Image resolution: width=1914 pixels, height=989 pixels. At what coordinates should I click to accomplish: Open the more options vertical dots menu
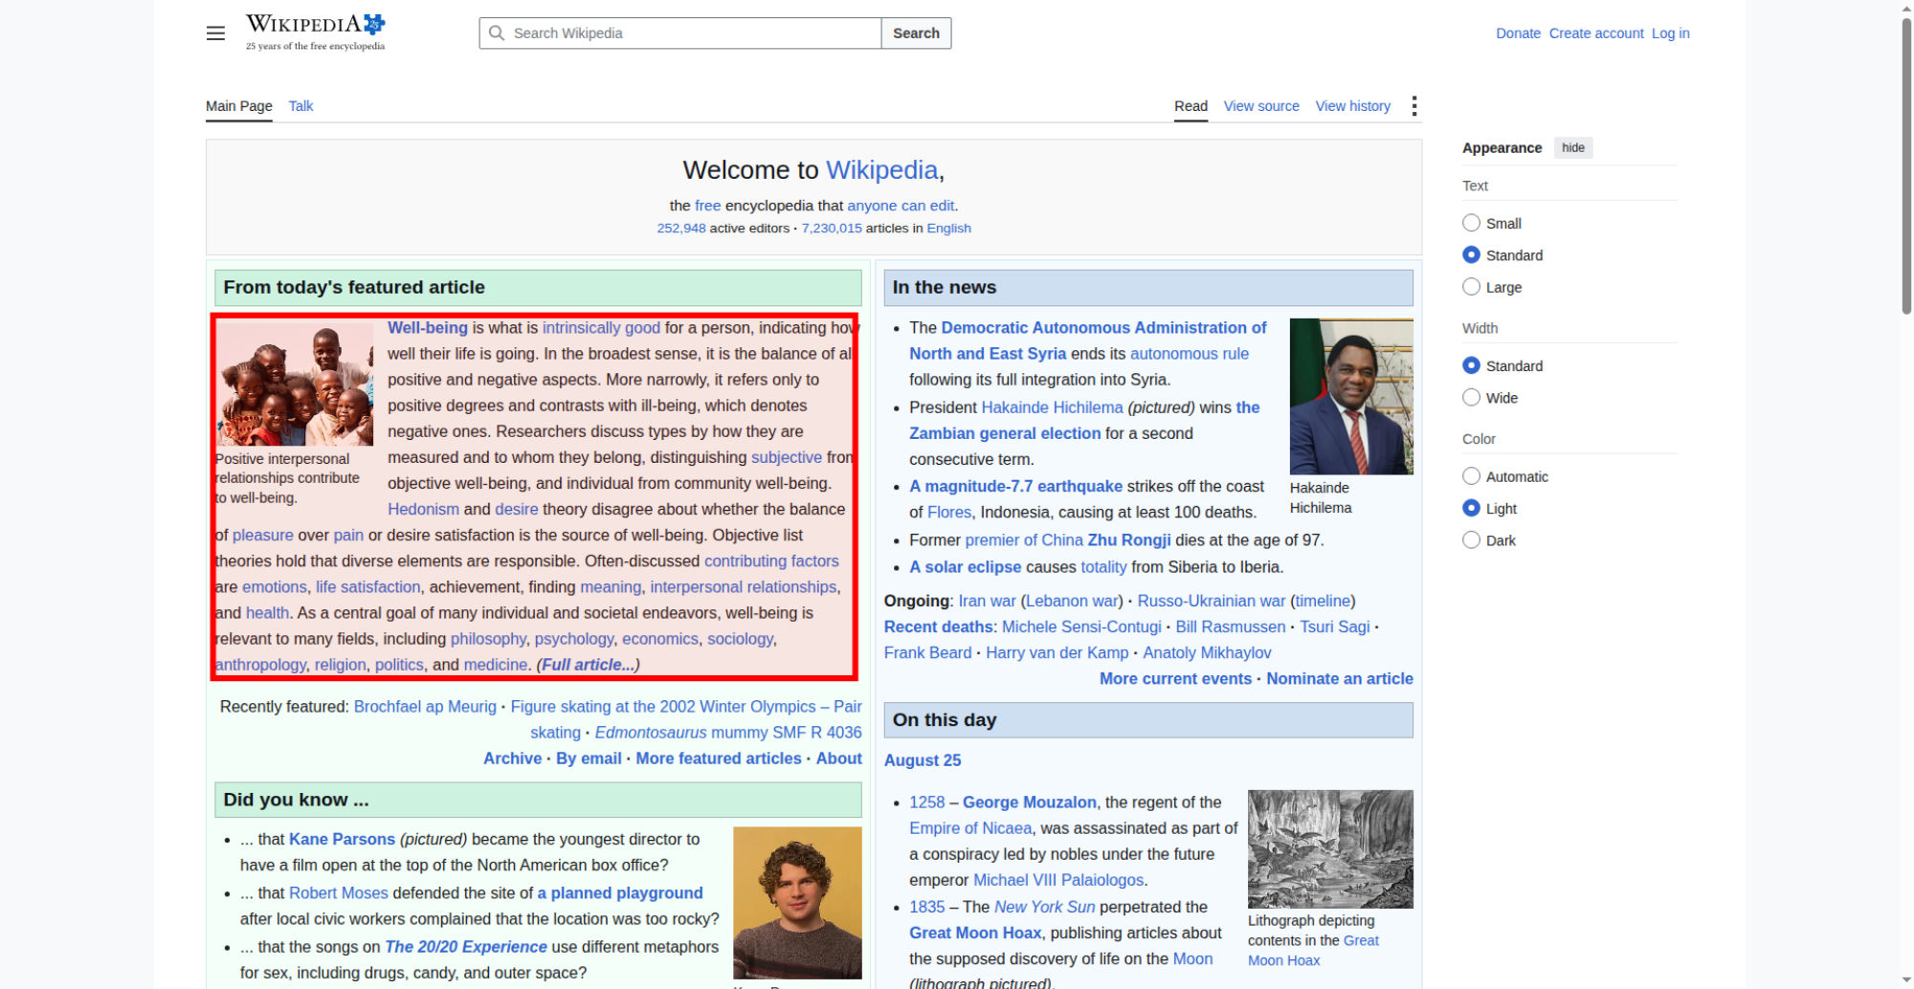point(1413,106)
